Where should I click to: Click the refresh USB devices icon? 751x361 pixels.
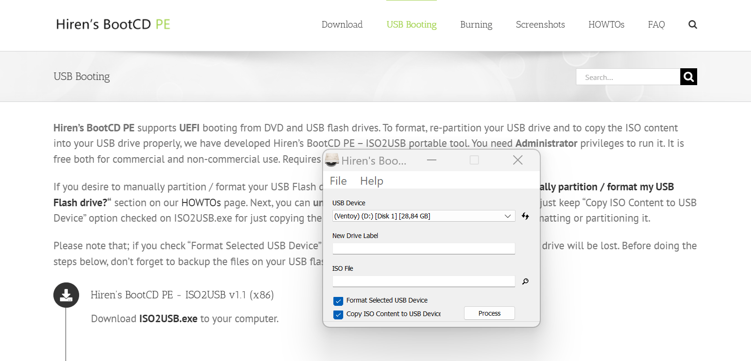coord(525,216)
